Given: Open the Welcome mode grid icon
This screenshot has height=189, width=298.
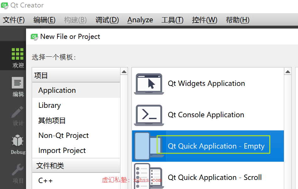Looking at the screenshot, I should coord(18,54).
